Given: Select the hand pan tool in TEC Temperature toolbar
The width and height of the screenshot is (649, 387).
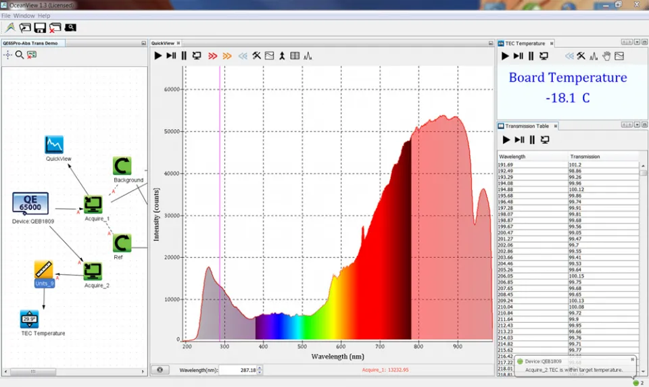Looking at the screenshot, I should tap(606, 56).
